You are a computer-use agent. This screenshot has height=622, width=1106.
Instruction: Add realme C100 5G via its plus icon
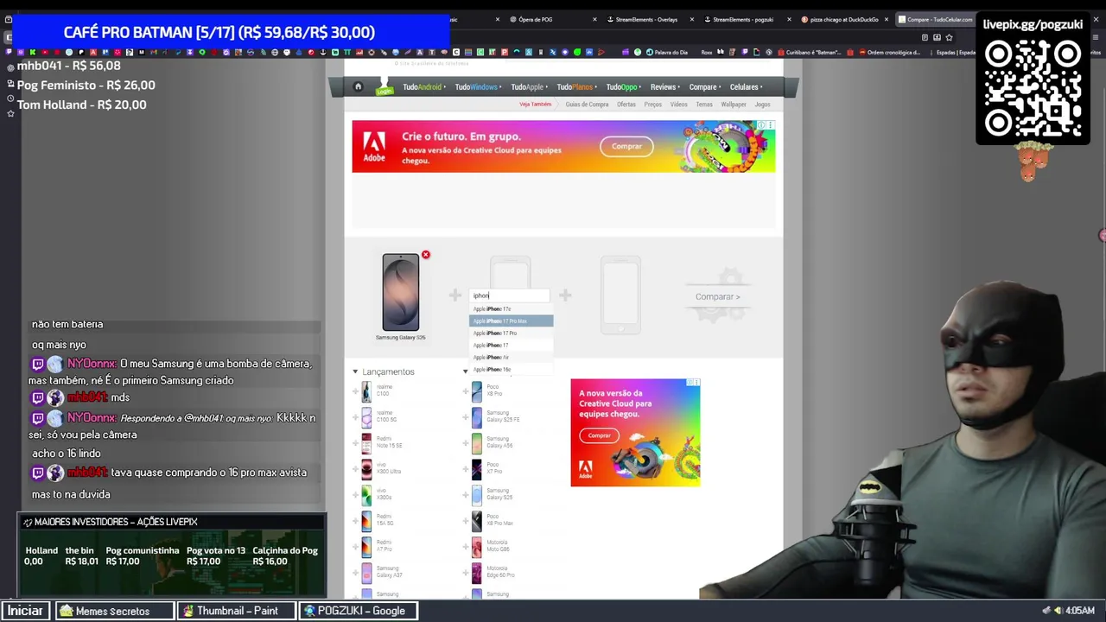pyautogui.click(x=355, y=418)
